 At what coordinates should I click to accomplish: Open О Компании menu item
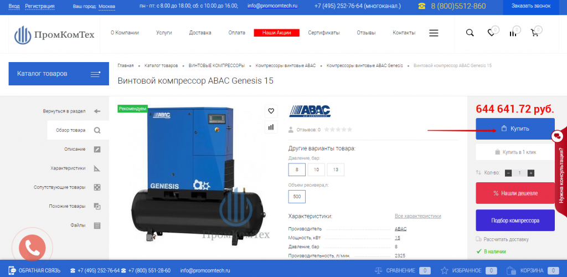(x=125, y=33)
